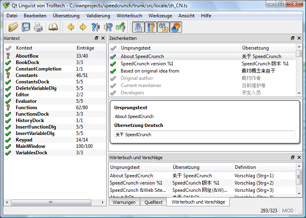Sort by Einträge column header
306x218 pixels.
click(x=90, y=48)
